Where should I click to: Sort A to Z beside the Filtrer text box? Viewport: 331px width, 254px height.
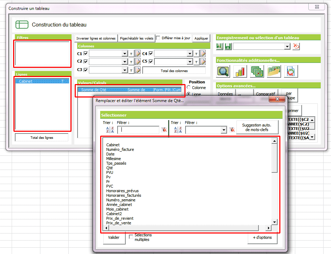(x=108, y=130)
